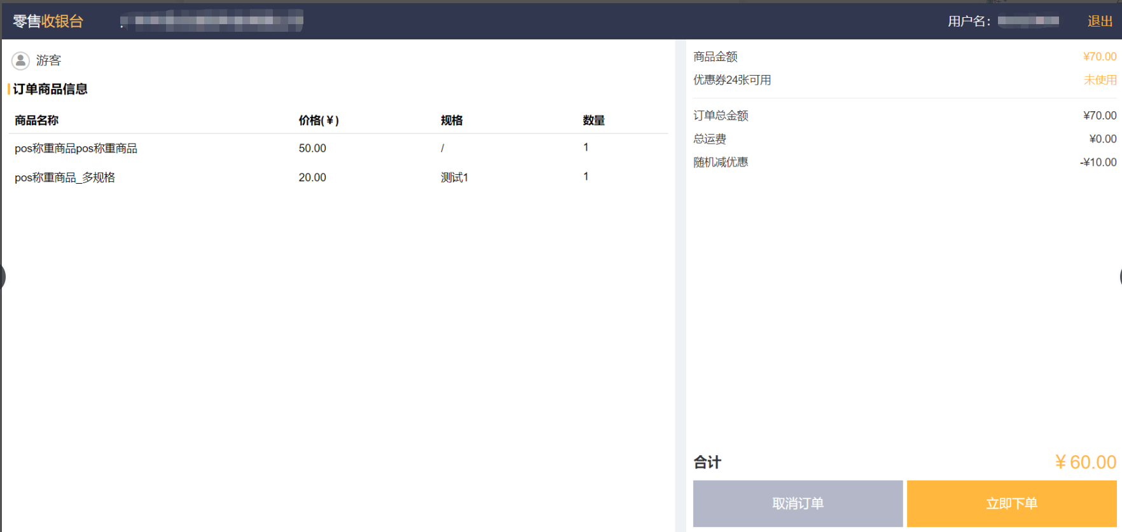This screenshot has width=1122, height=532.
Task: Click the 规格 column header
Action: (452, 121)
